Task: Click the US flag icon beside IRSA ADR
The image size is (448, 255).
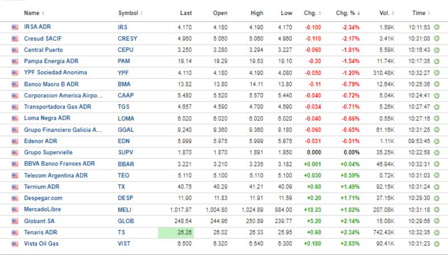Action: pos(15,27)
